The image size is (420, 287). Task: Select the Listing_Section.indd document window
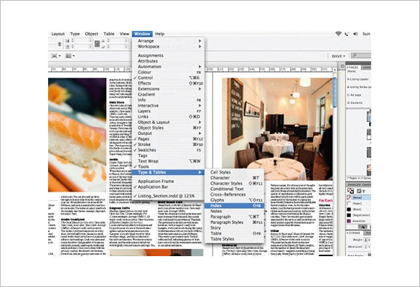pyautogui.click(x=168, y=196)
